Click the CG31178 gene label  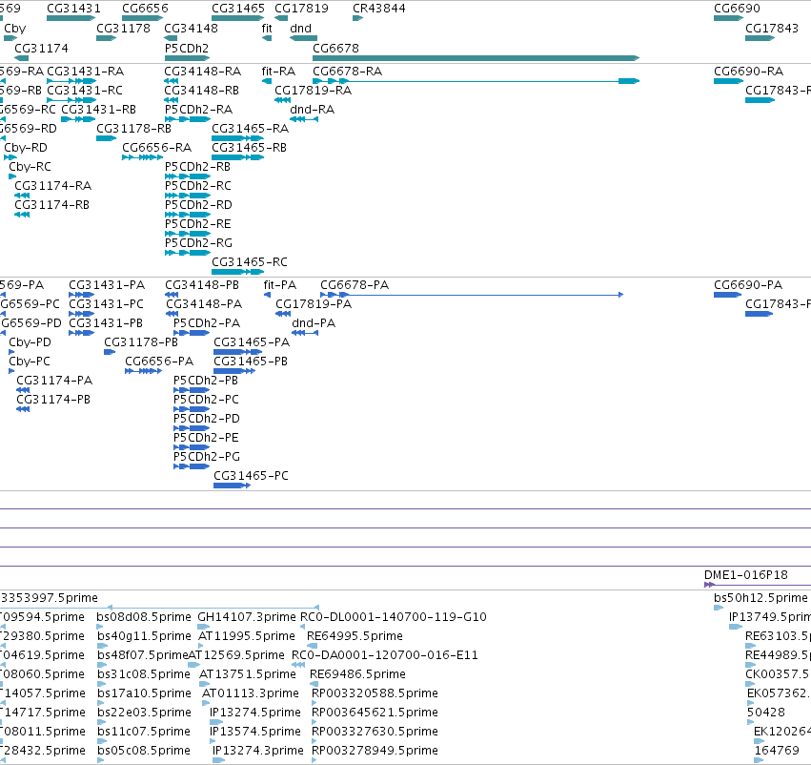click(123, 28)
